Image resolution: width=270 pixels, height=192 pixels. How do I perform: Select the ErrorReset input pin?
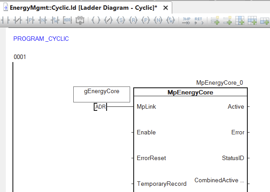pos(151,158)
